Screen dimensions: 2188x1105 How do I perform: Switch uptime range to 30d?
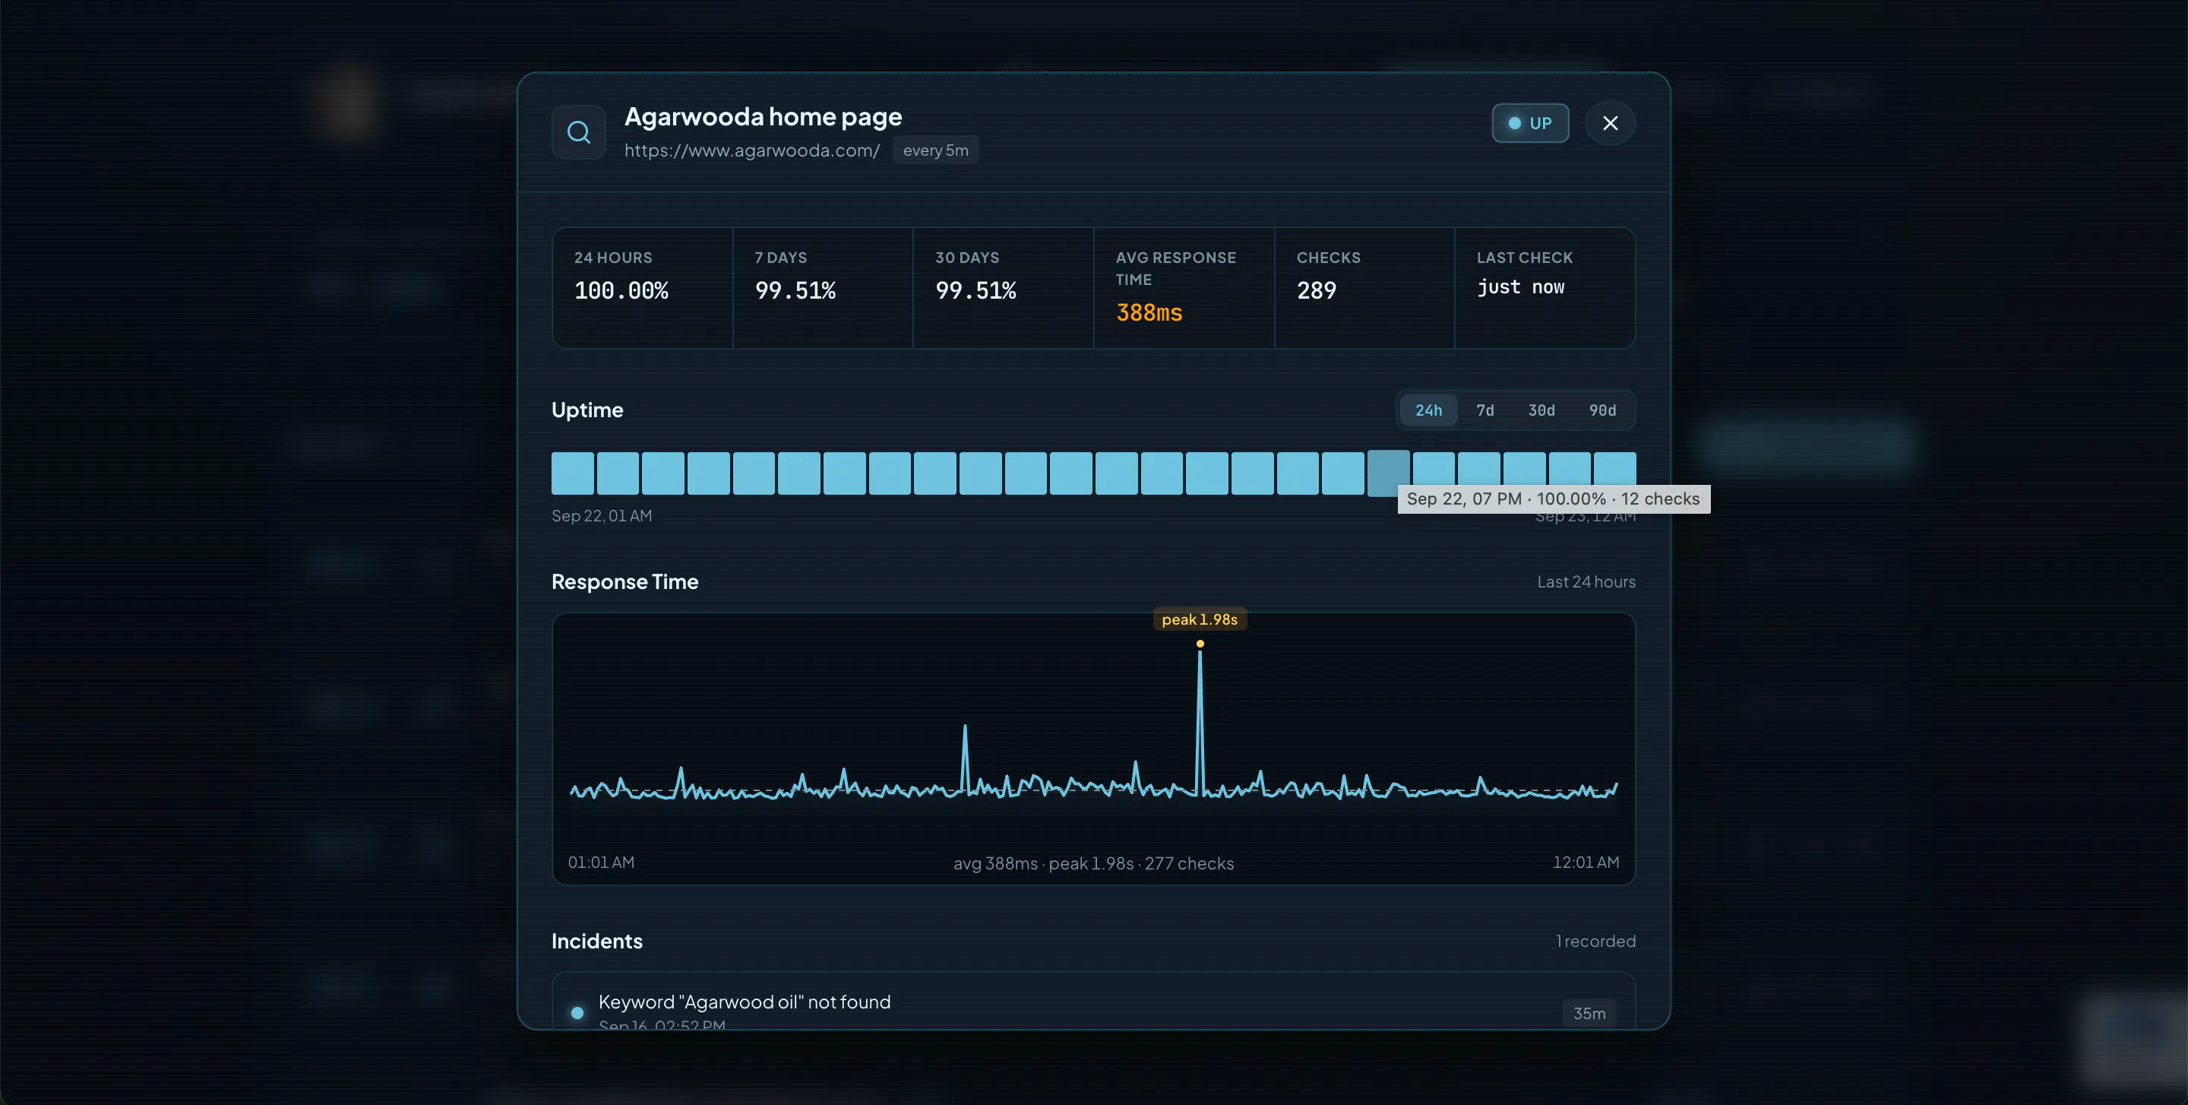point(1541,410)
